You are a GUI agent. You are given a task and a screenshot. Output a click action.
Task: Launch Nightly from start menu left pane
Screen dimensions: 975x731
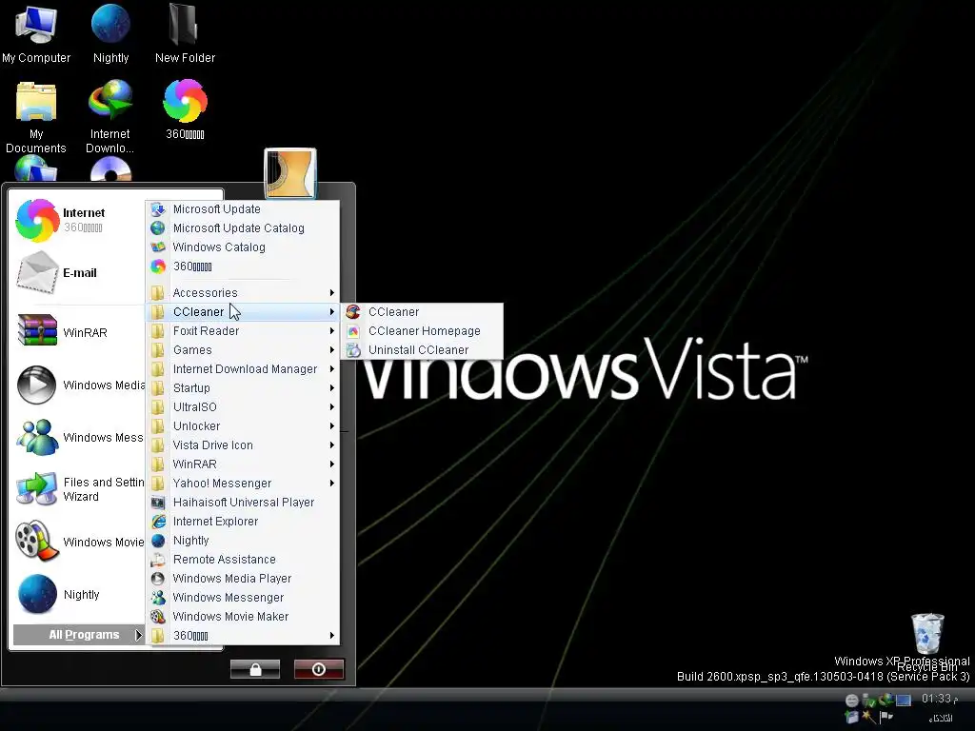(x=78, y=594)
